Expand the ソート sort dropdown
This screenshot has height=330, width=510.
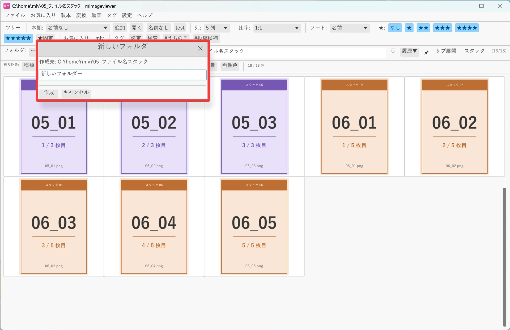coord(350,28)
